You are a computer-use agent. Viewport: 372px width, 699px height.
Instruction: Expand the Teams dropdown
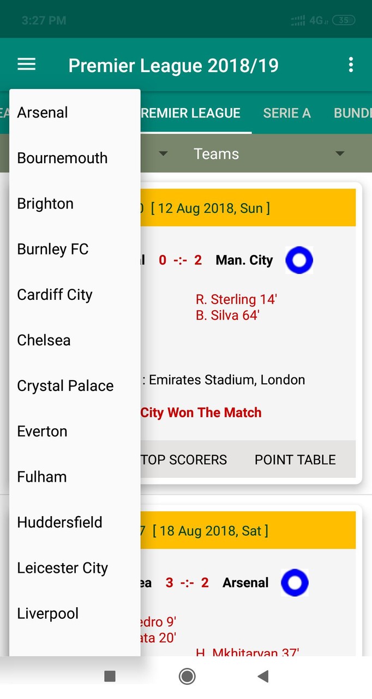[x=339, y=153]
